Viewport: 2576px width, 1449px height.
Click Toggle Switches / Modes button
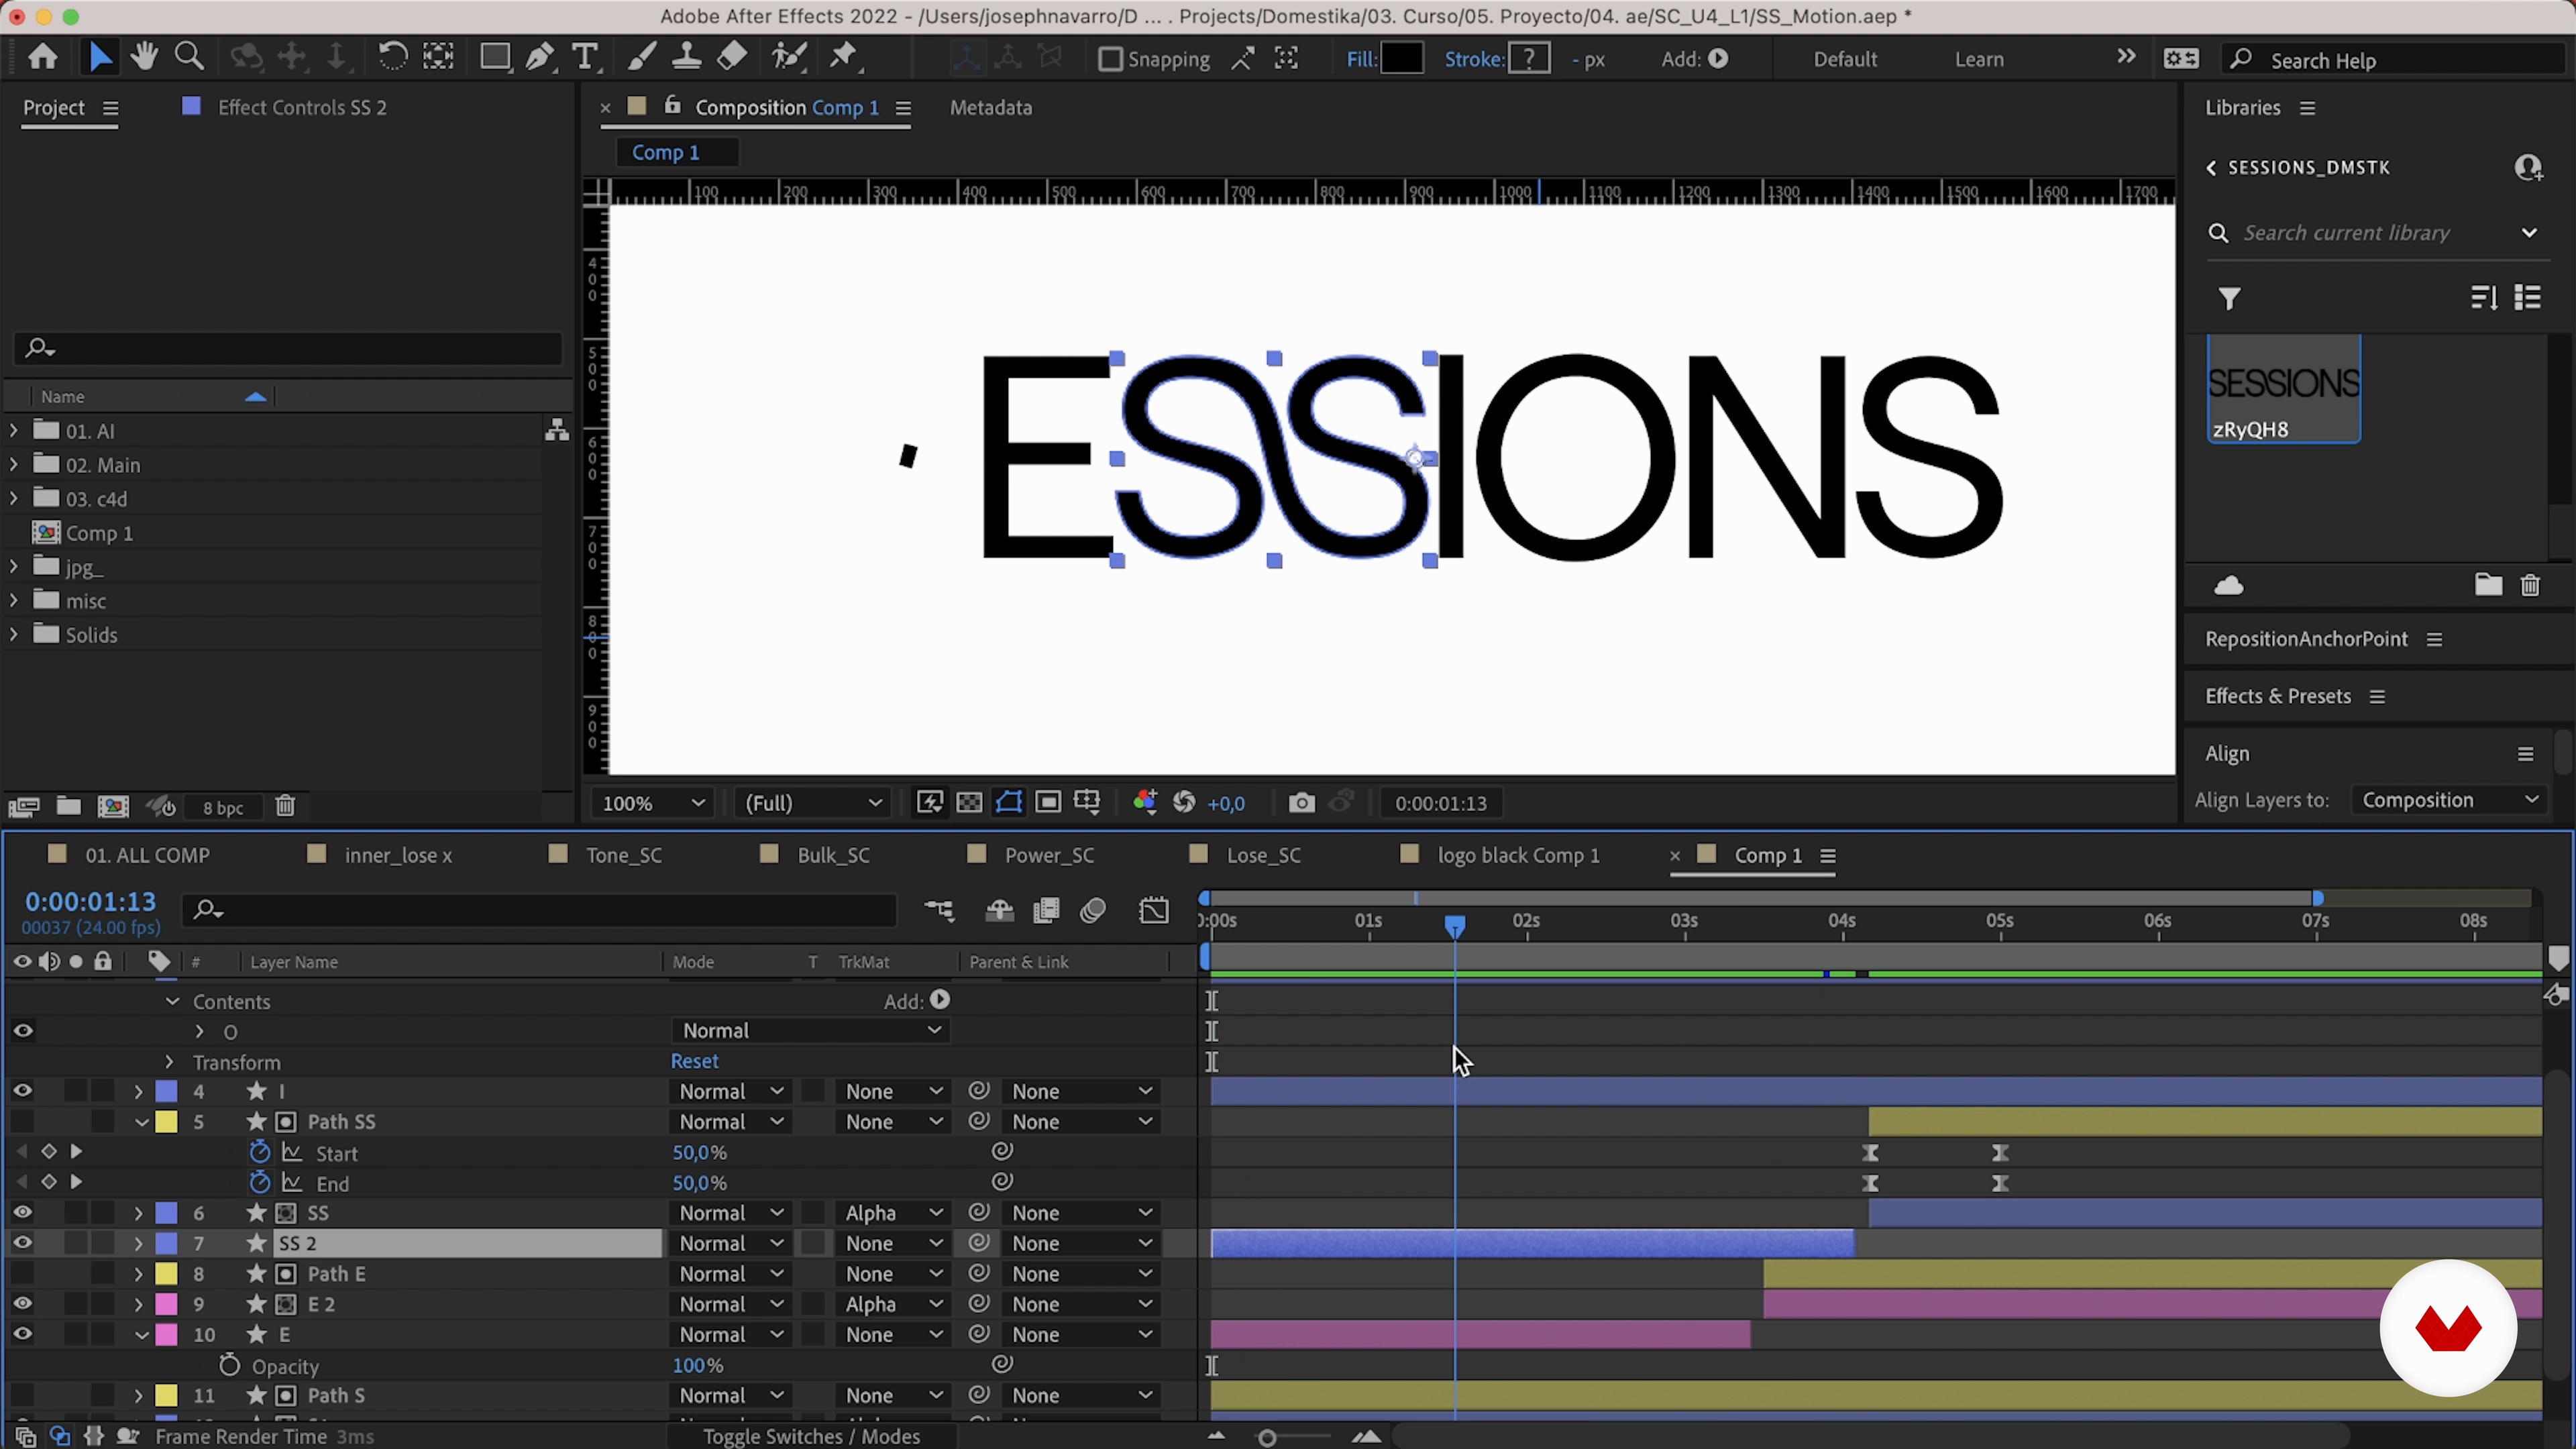(x=811, y=1436)
